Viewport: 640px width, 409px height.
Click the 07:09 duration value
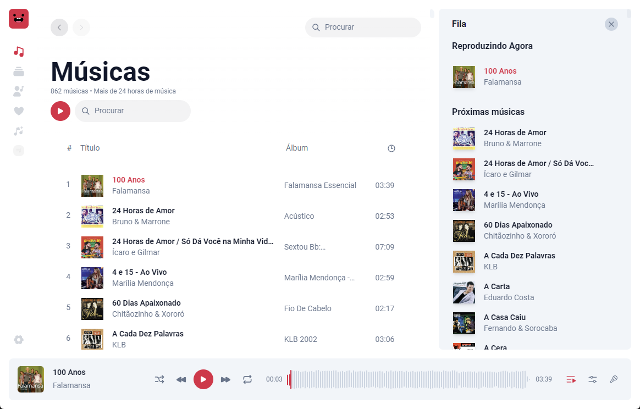point(384,247)
